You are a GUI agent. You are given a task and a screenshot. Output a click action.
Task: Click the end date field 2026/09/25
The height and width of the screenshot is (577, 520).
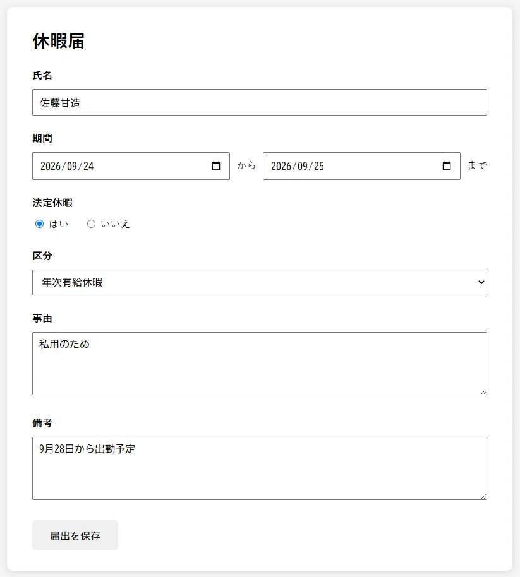[x=361, y=166]
